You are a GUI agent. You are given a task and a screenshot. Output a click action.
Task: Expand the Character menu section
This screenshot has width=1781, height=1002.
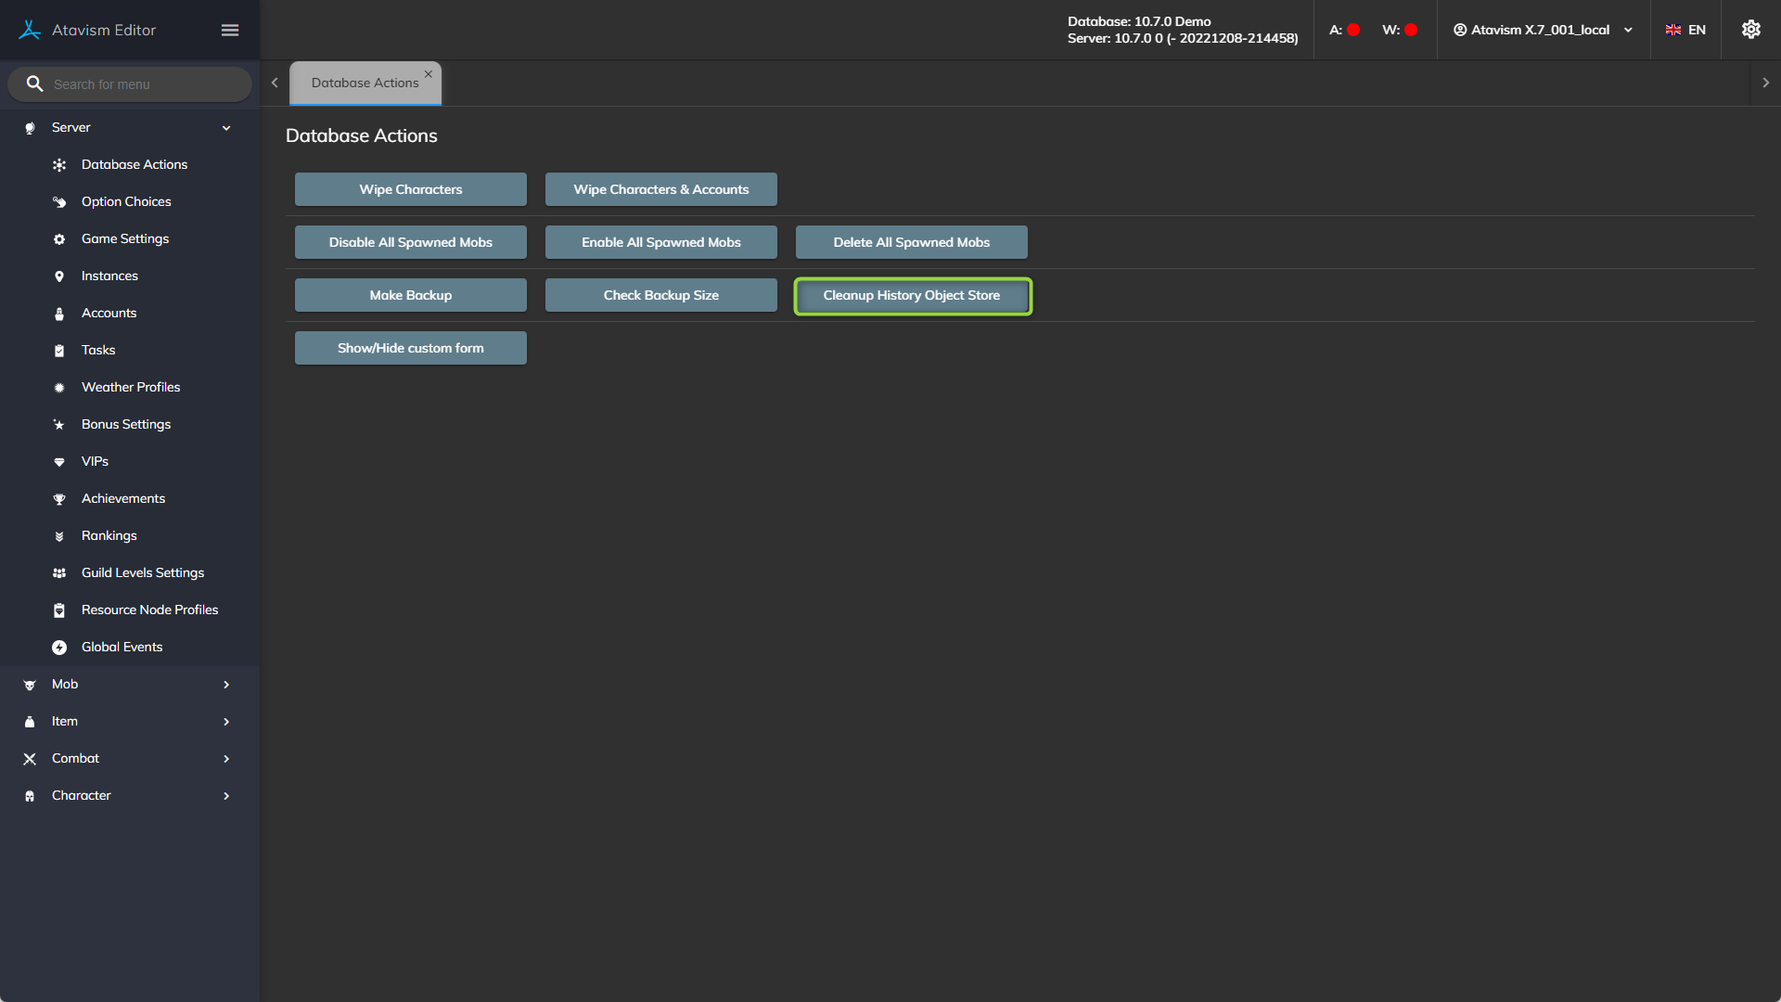pyautogui.click(x=226, y=796)
